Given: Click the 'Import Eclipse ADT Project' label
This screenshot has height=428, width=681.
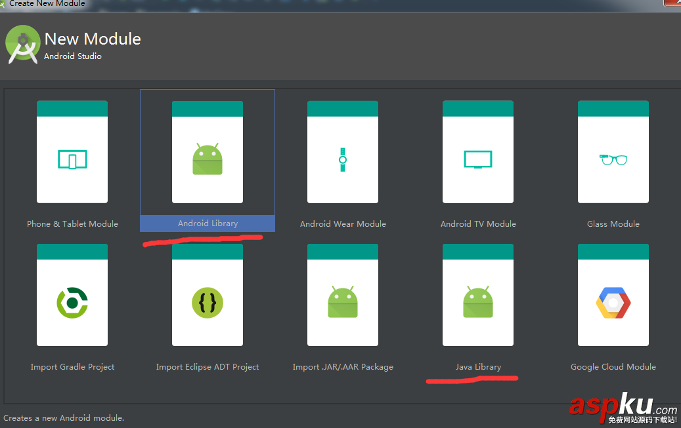Looking at the screenshot, I should coord(208,367).
